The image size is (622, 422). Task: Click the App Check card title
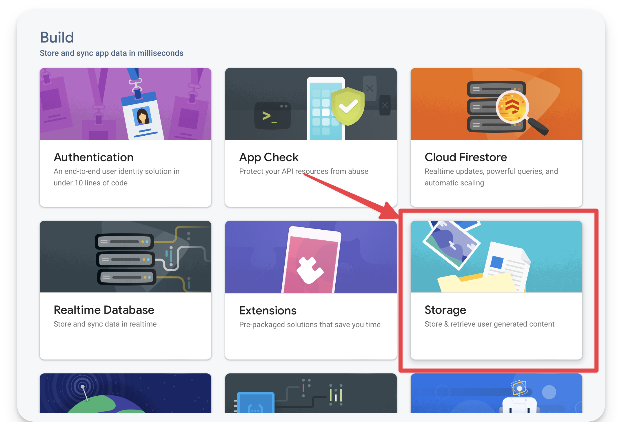[269, 157]
